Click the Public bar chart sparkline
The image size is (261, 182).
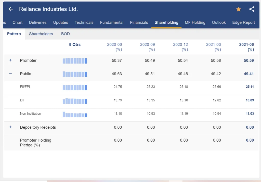75,74
